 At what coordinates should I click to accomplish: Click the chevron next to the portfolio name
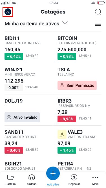coord(65,23)
